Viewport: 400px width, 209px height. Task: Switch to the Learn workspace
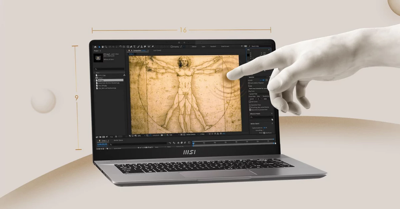(x=203, y=46)
